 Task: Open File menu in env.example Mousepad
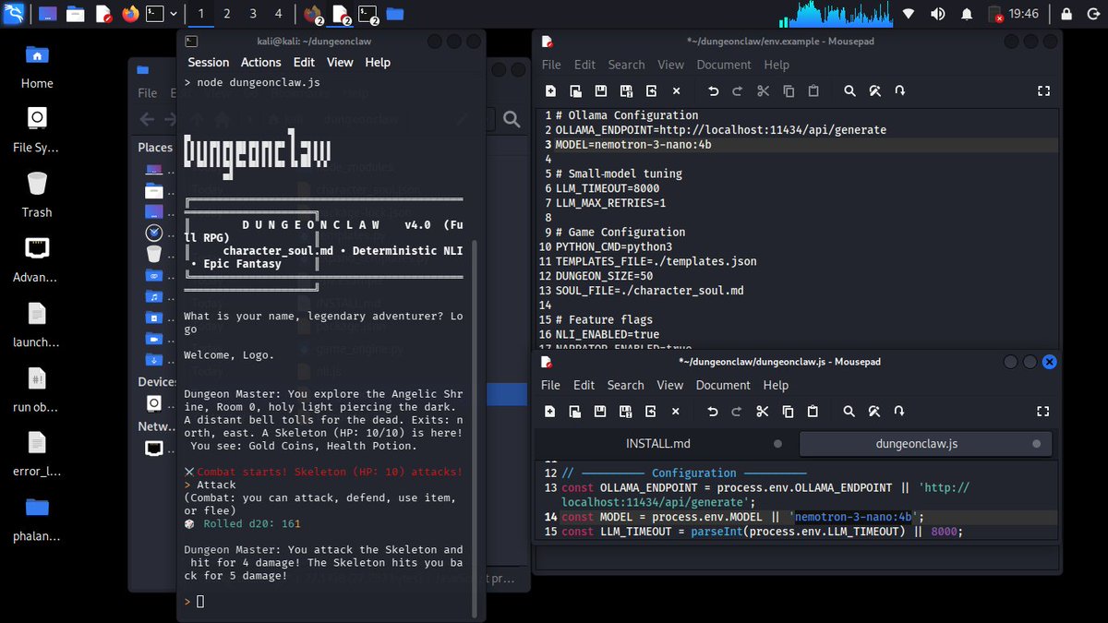click(x=551, y=65)
